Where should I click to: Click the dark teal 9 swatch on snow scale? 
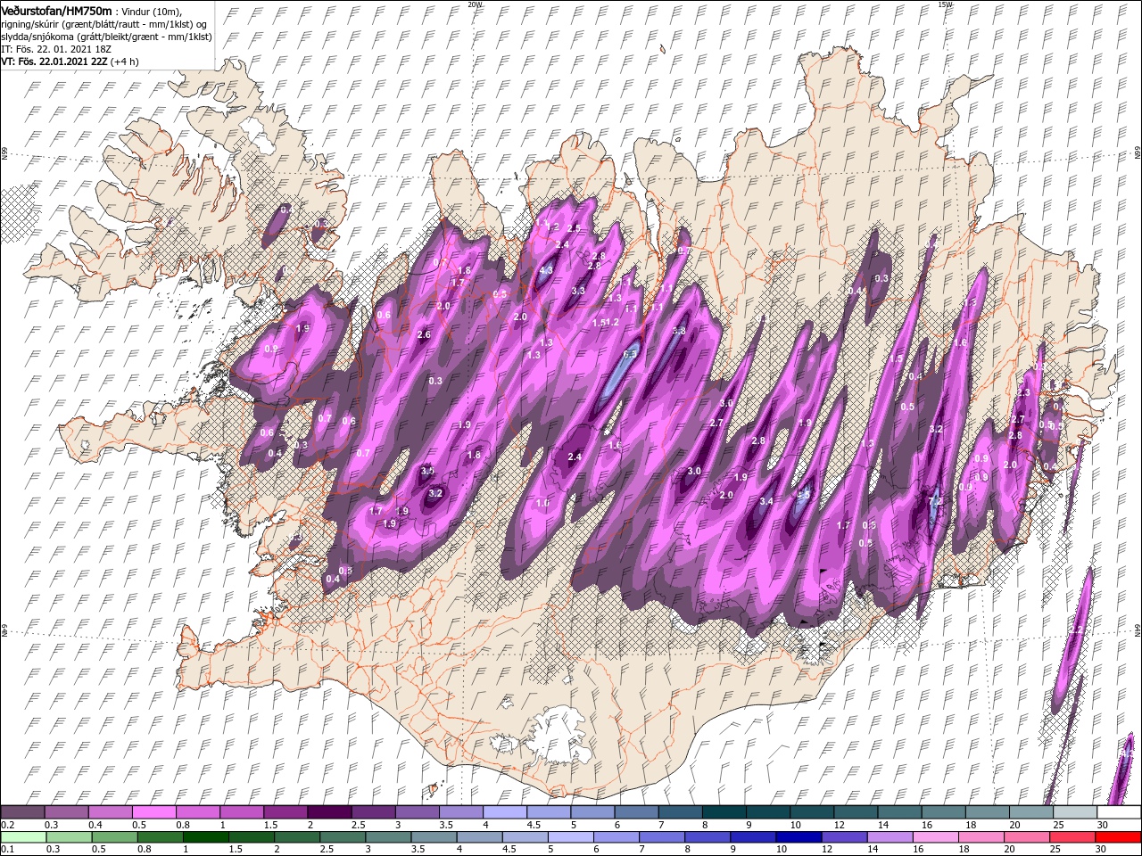tap(768, 812)
